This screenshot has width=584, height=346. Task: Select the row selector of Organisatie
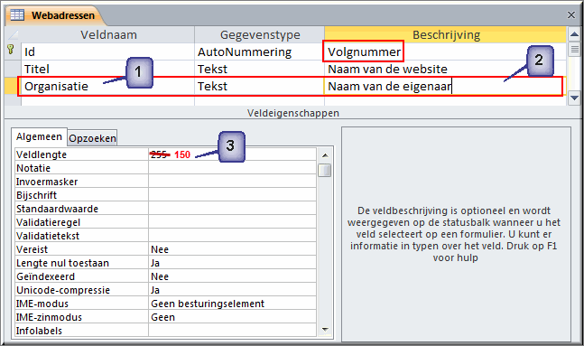coord(13,87)
